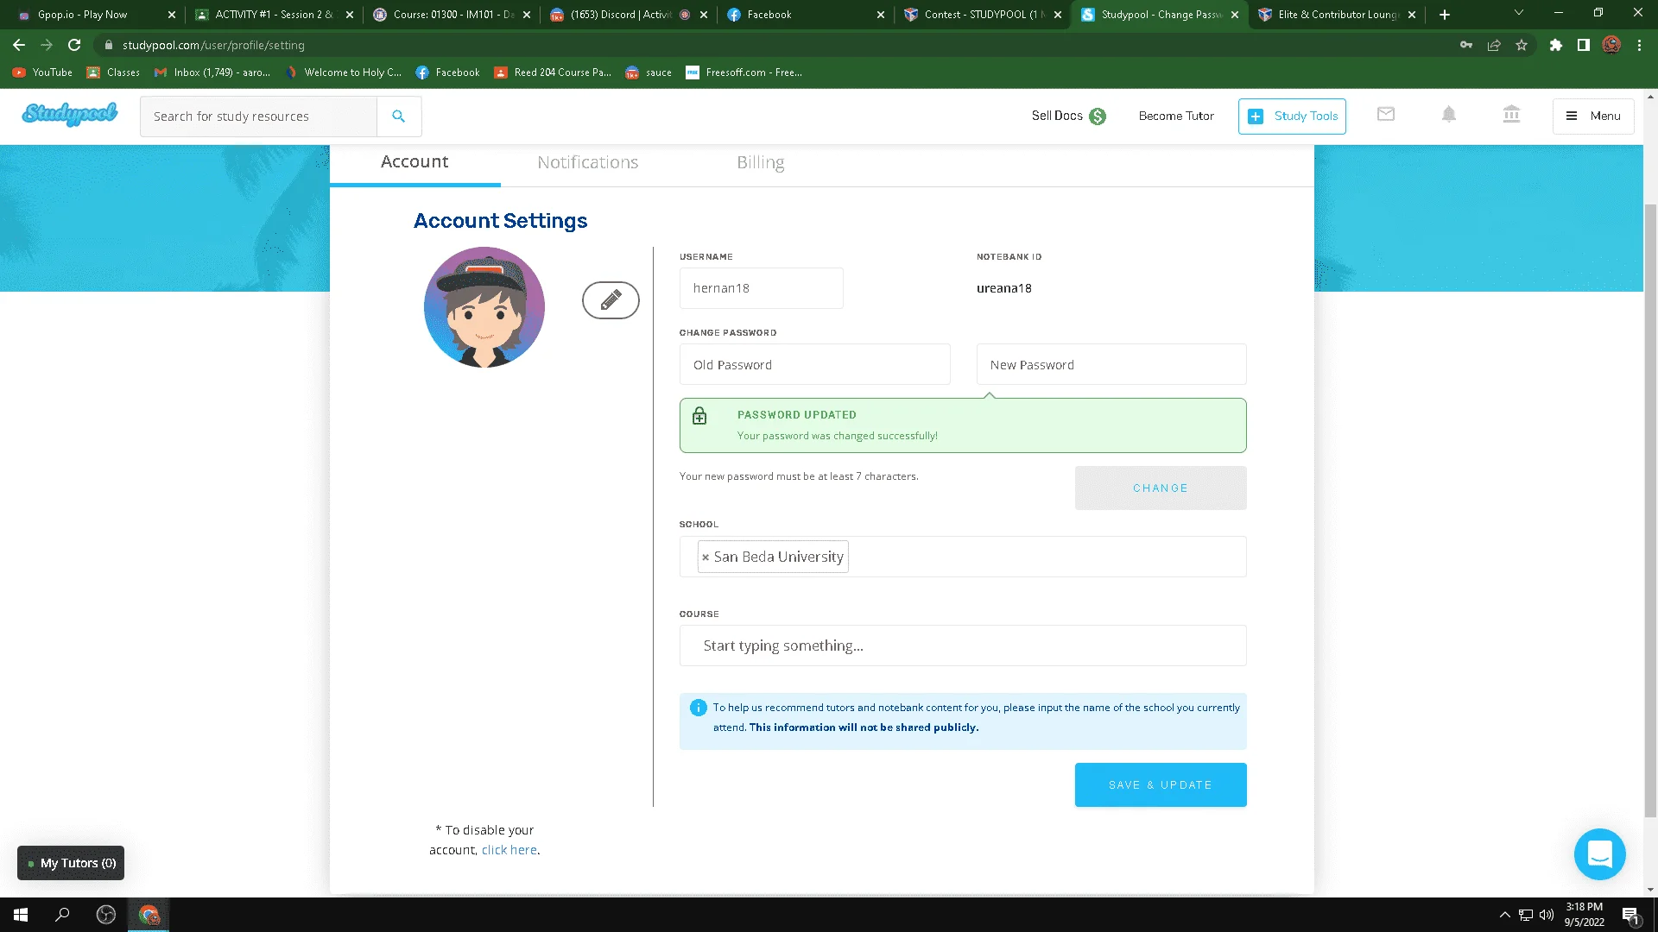
Task: Switch to the Notifications tab
Action: pyautogui.click(x=588, y=162)
